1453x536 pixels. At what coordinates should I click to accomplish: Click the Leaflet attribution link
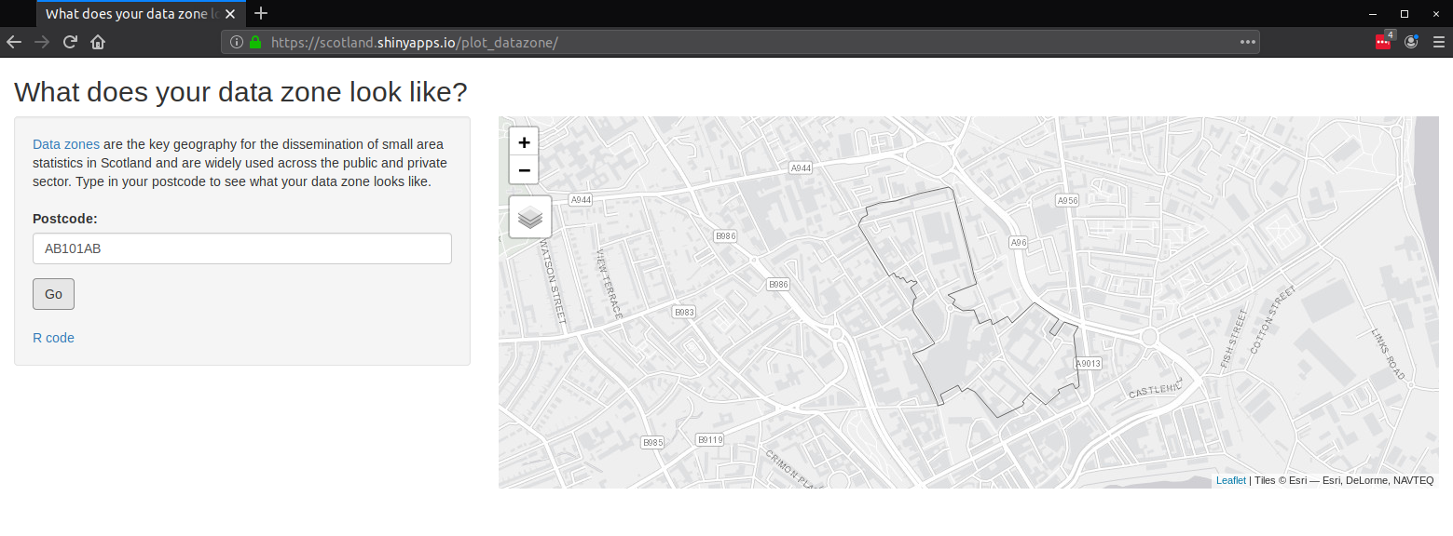[1230, 479]
